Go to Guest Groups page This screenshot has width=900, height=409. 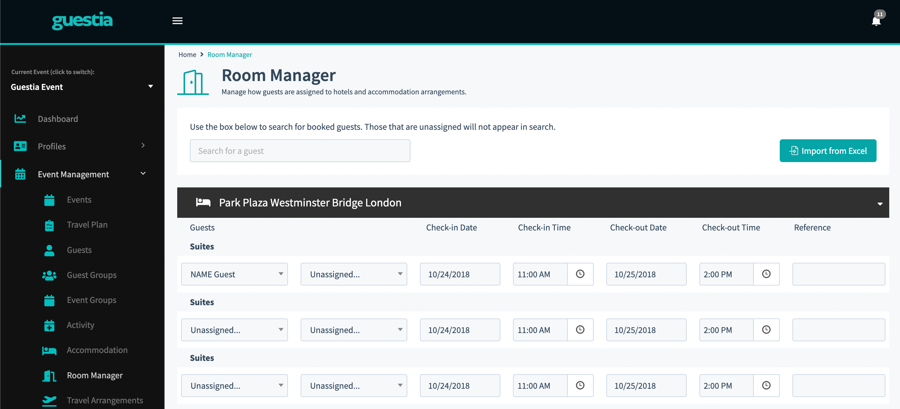(91, 275)
